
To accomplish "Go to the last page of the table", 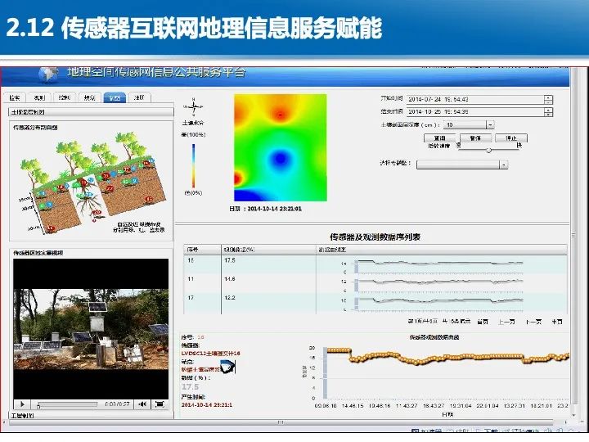I will click(x=557, y=322).
